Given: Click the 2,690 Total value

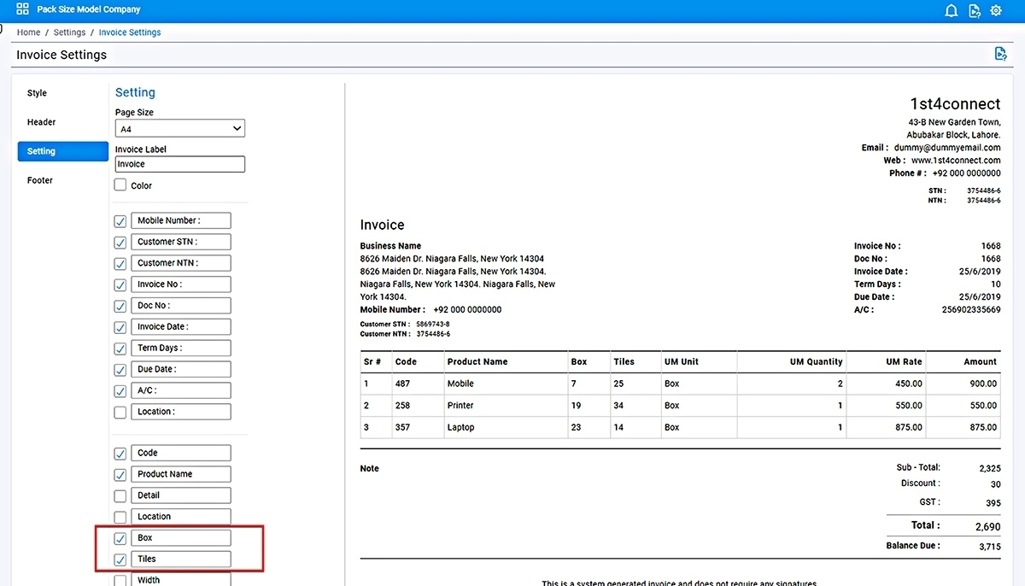Looking at the screenshot, I should [987, 527].
